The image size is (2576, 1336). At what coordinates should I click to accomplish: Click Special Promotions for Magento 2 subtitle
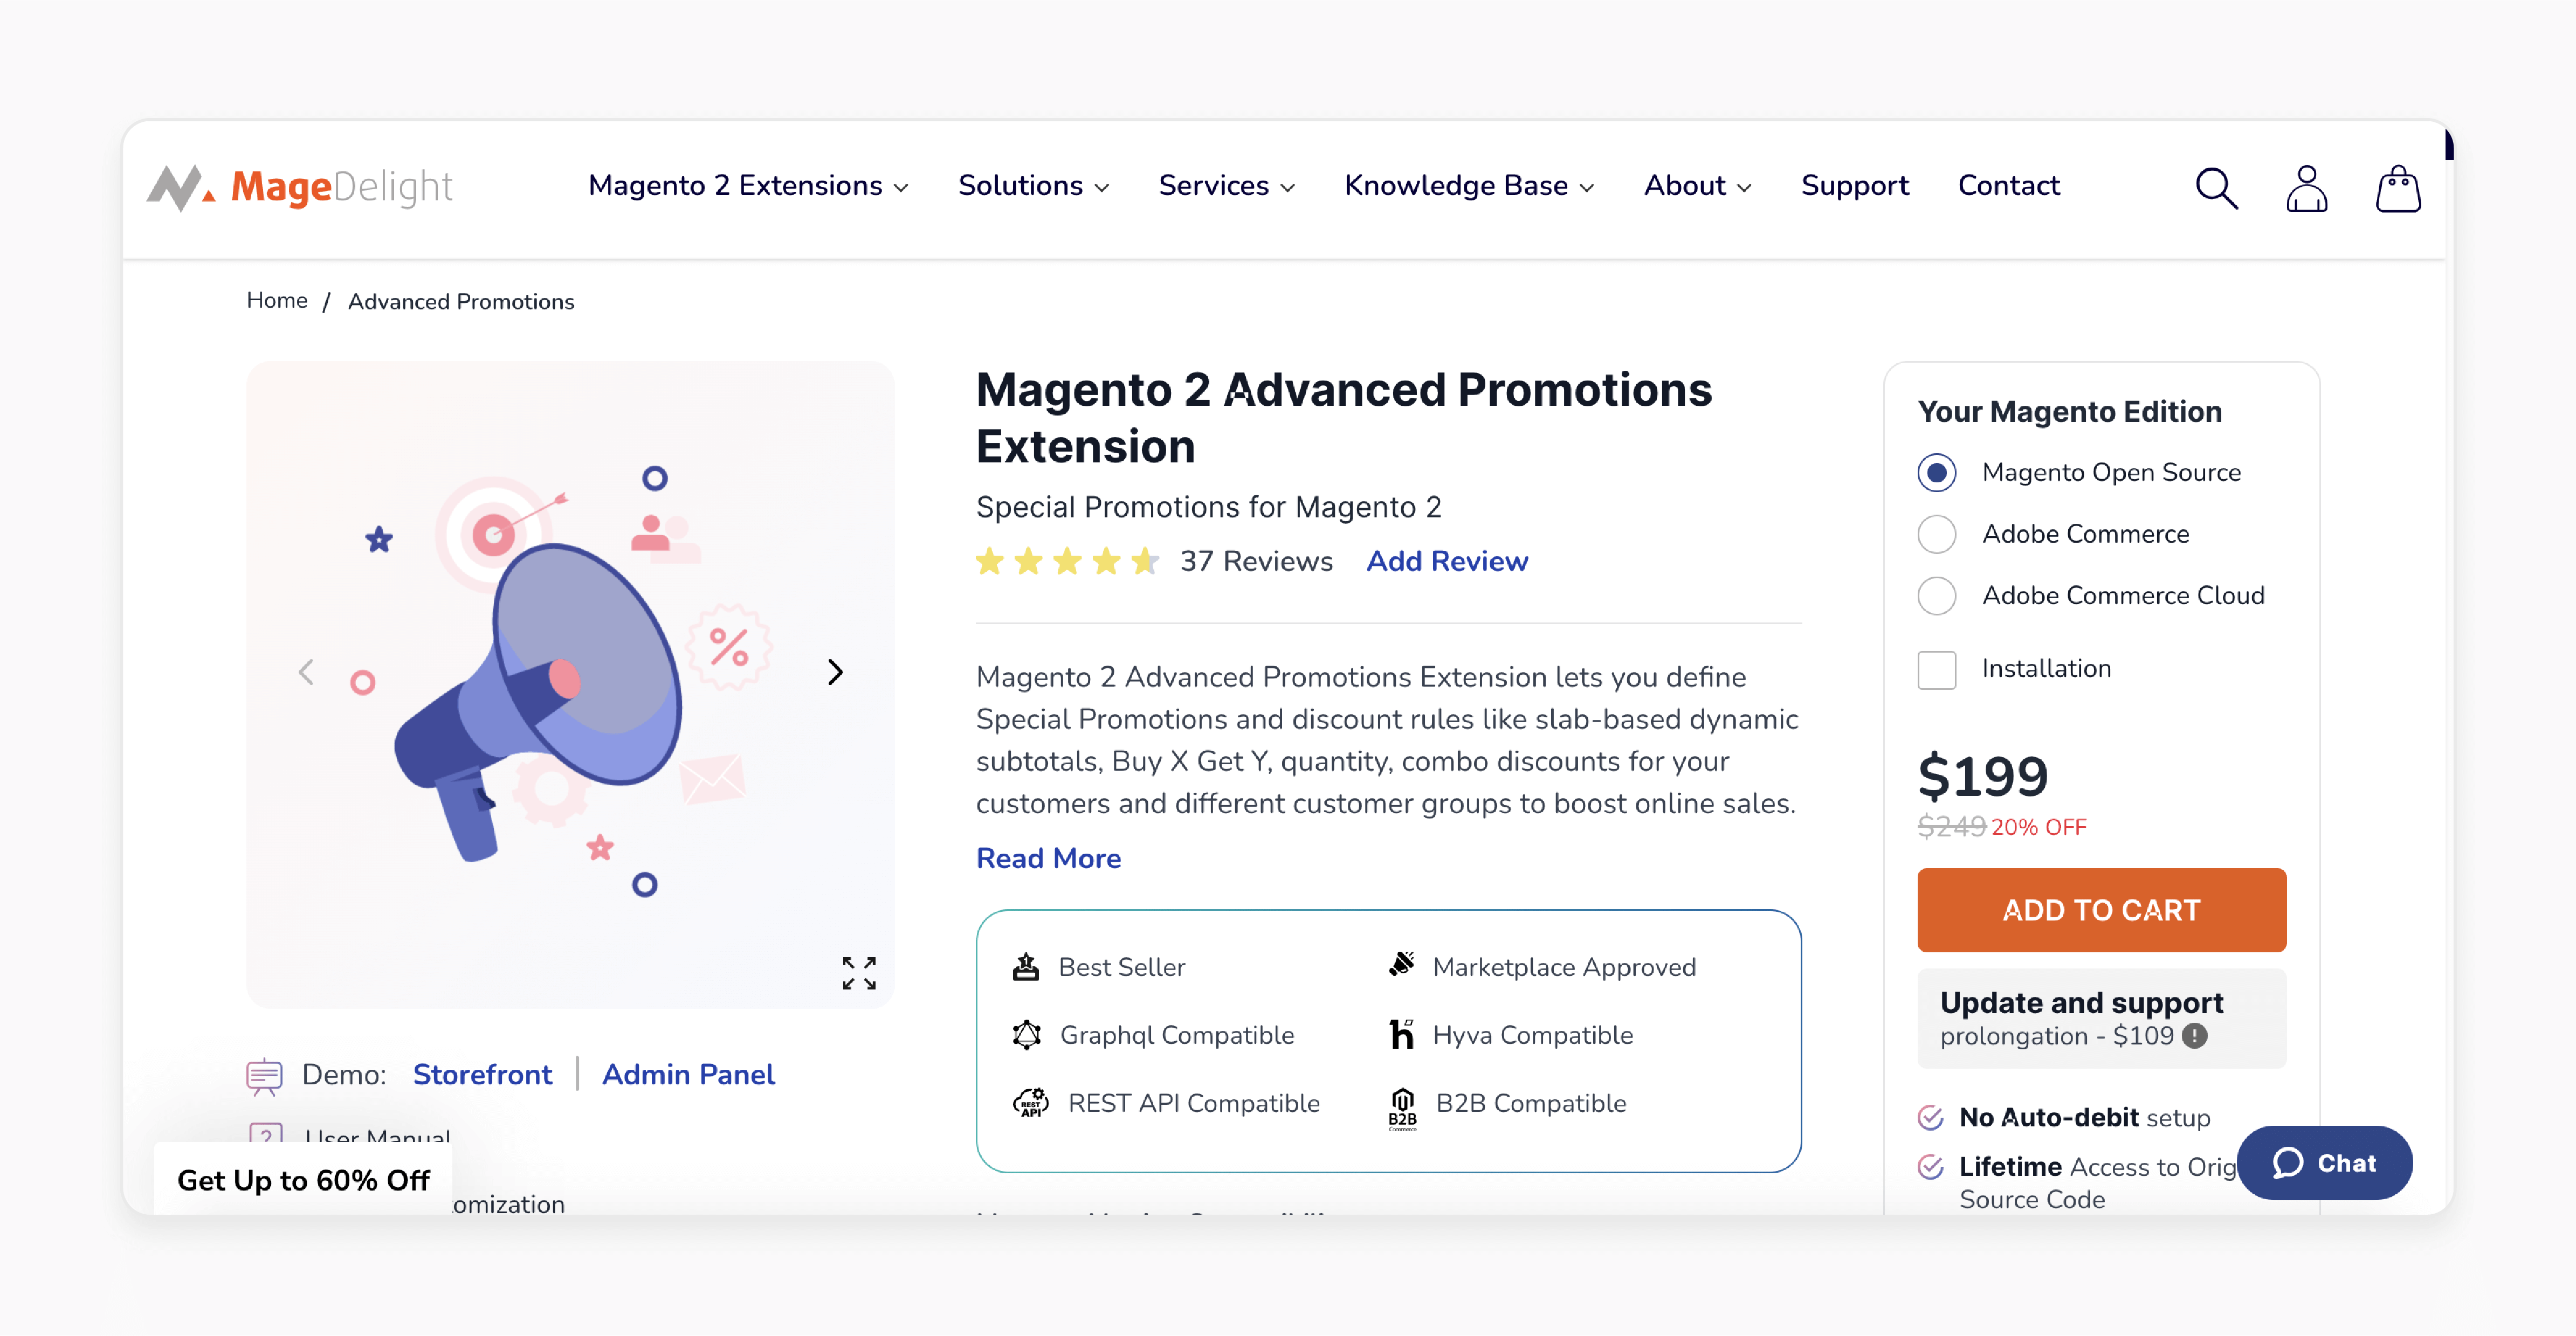1208,507
